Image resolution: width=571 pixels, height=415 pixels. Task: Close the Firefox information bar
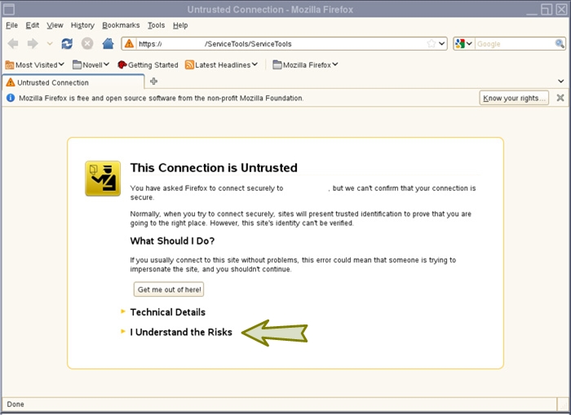point(560,98)
